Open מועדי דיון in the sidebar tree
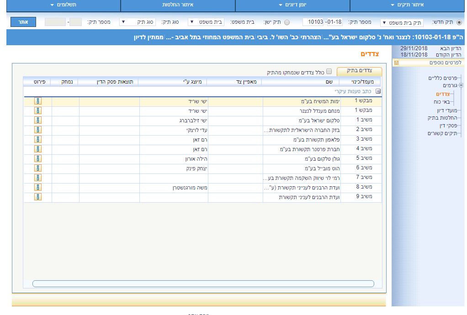This screenshot has width=467, height=315. coord(447,110)
